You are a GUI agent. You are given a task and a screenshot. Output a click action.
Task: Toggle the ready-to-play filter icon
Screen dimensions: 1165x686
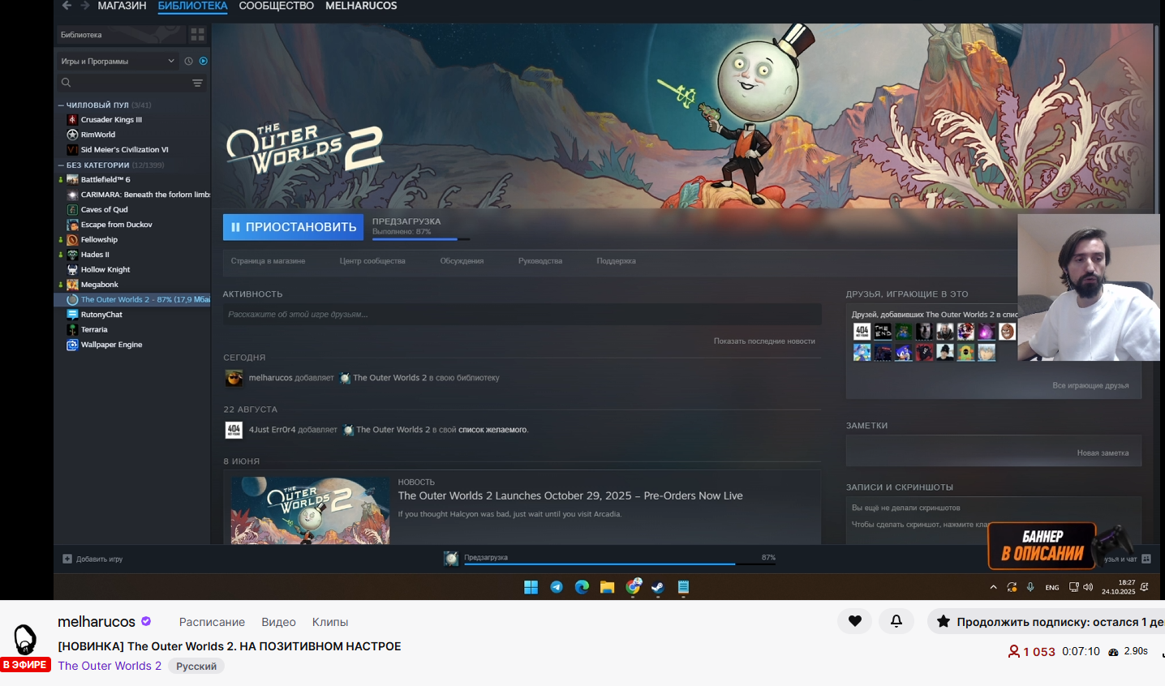click(204, 61)
